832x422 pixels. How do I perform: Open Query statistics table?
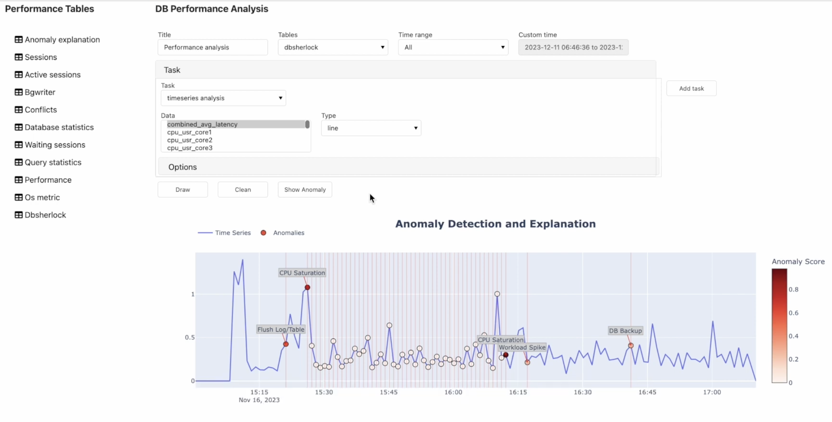[x=53, y=162]
